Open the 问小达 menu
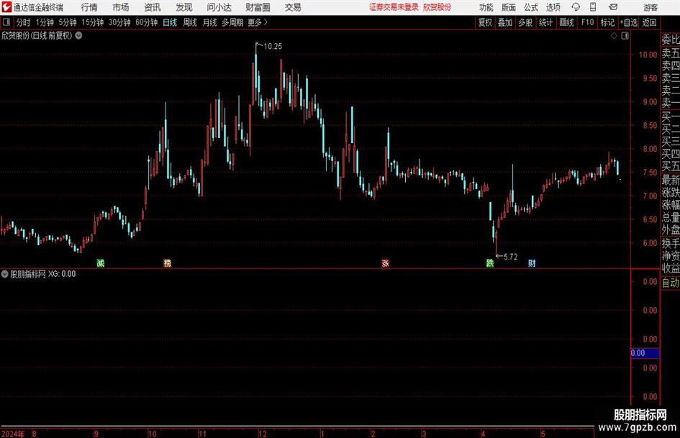This screenshot has width=680, height=438. coord(219,7)
